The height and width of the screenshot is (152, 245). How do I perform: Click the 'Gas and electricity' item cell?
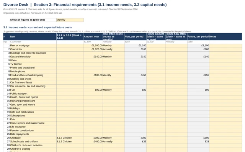33,57
